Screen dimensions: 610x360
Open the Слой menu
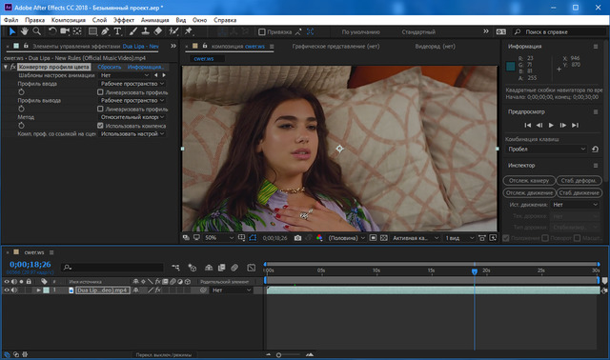(x=99, y=20)
